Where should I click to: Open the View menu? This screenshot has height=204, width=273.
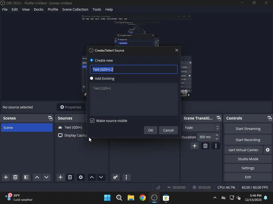[x=26, y=9]
